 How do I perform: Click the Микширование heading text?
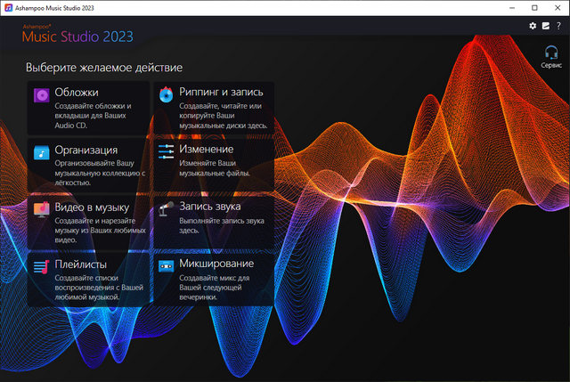tap(216, 264)
